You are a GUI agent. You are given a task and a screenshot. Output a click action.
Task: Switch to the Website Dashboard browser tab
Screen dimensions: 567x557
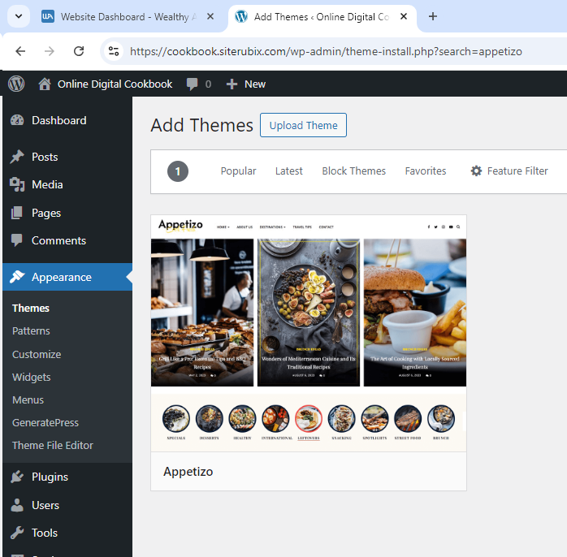(126, 16)
